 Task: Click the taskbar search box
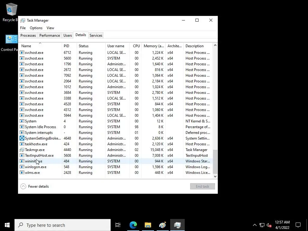(63, 225)
